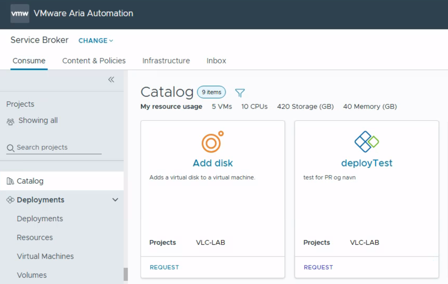Click the deployTest blueprint icon
The image size is (448, 284).
(367, 141)
